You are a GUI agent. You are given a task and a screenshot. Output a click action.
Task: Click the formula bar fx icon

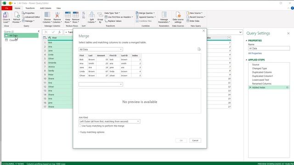[x=59, y=32]
